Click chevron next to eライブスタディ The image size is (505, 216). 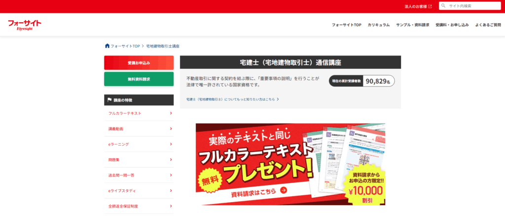coord(171,190)
